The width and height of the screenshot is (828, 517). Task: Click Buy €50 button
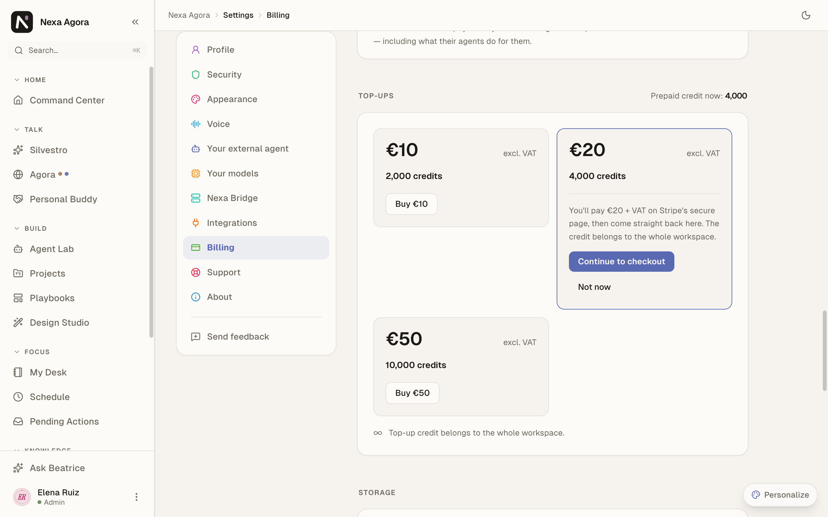[x=412, y=393]
